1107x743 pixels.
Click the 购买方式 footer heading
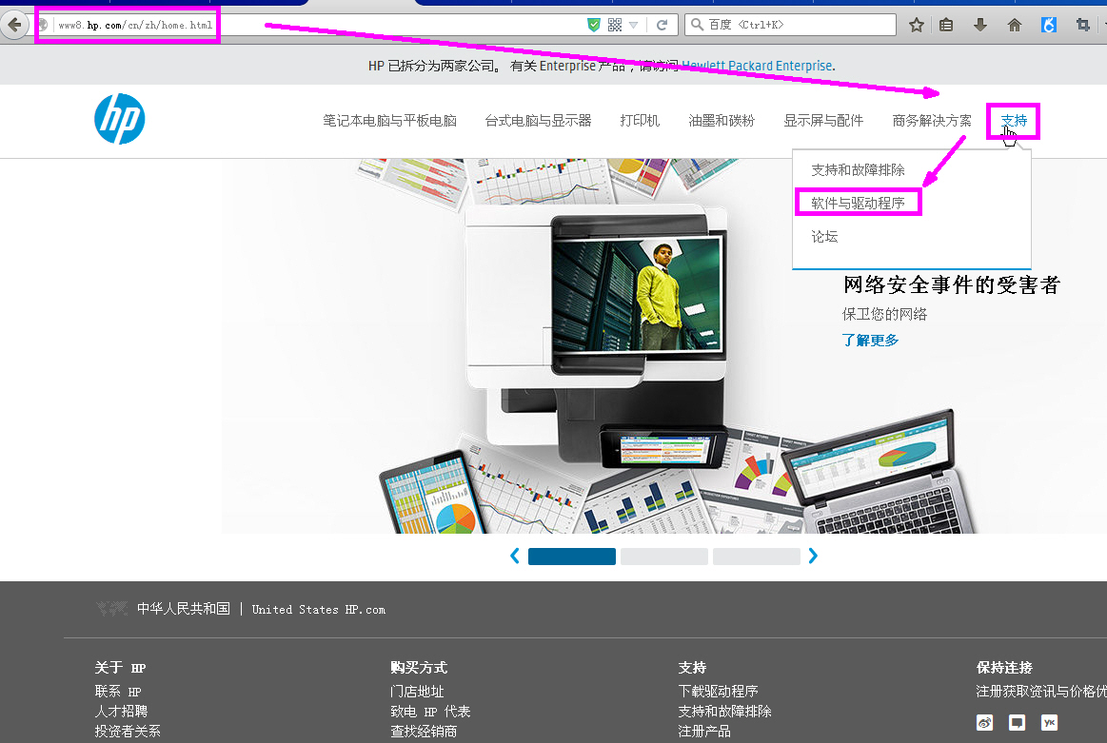pos(419,668)
